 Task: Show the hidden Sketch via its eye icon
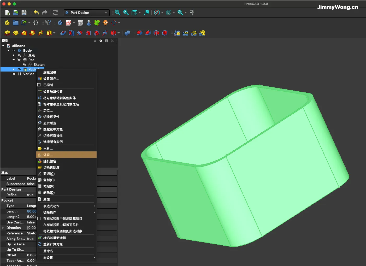(24, 65)
